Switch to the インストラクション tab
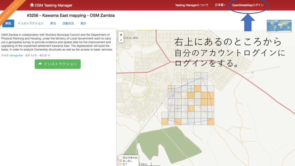 pyautogui.click(x=31, y=23)
